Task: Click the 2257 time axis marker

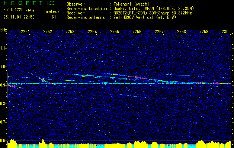Action: 159,31
